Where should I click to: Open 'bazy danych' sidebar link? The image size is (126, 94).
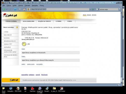pyautogui.click(x=8, y=35)
